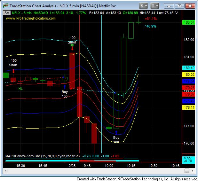Click the horizontal scrollbar left arrow
This screenshot has height=181, width=198.
pyautogui.click(x=6, y=171)
